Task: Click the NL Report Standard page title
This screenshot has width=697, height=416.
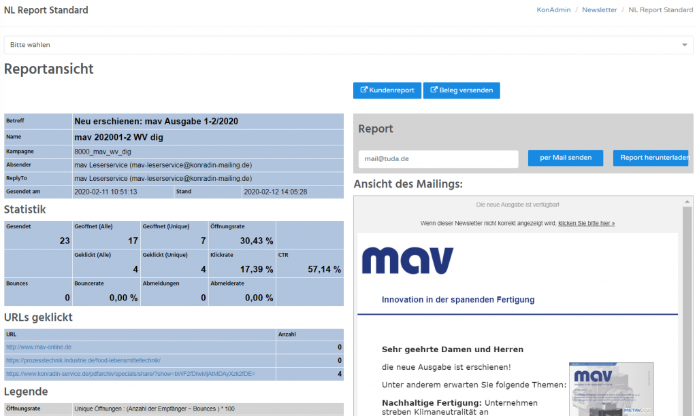Action: [46, 10]
